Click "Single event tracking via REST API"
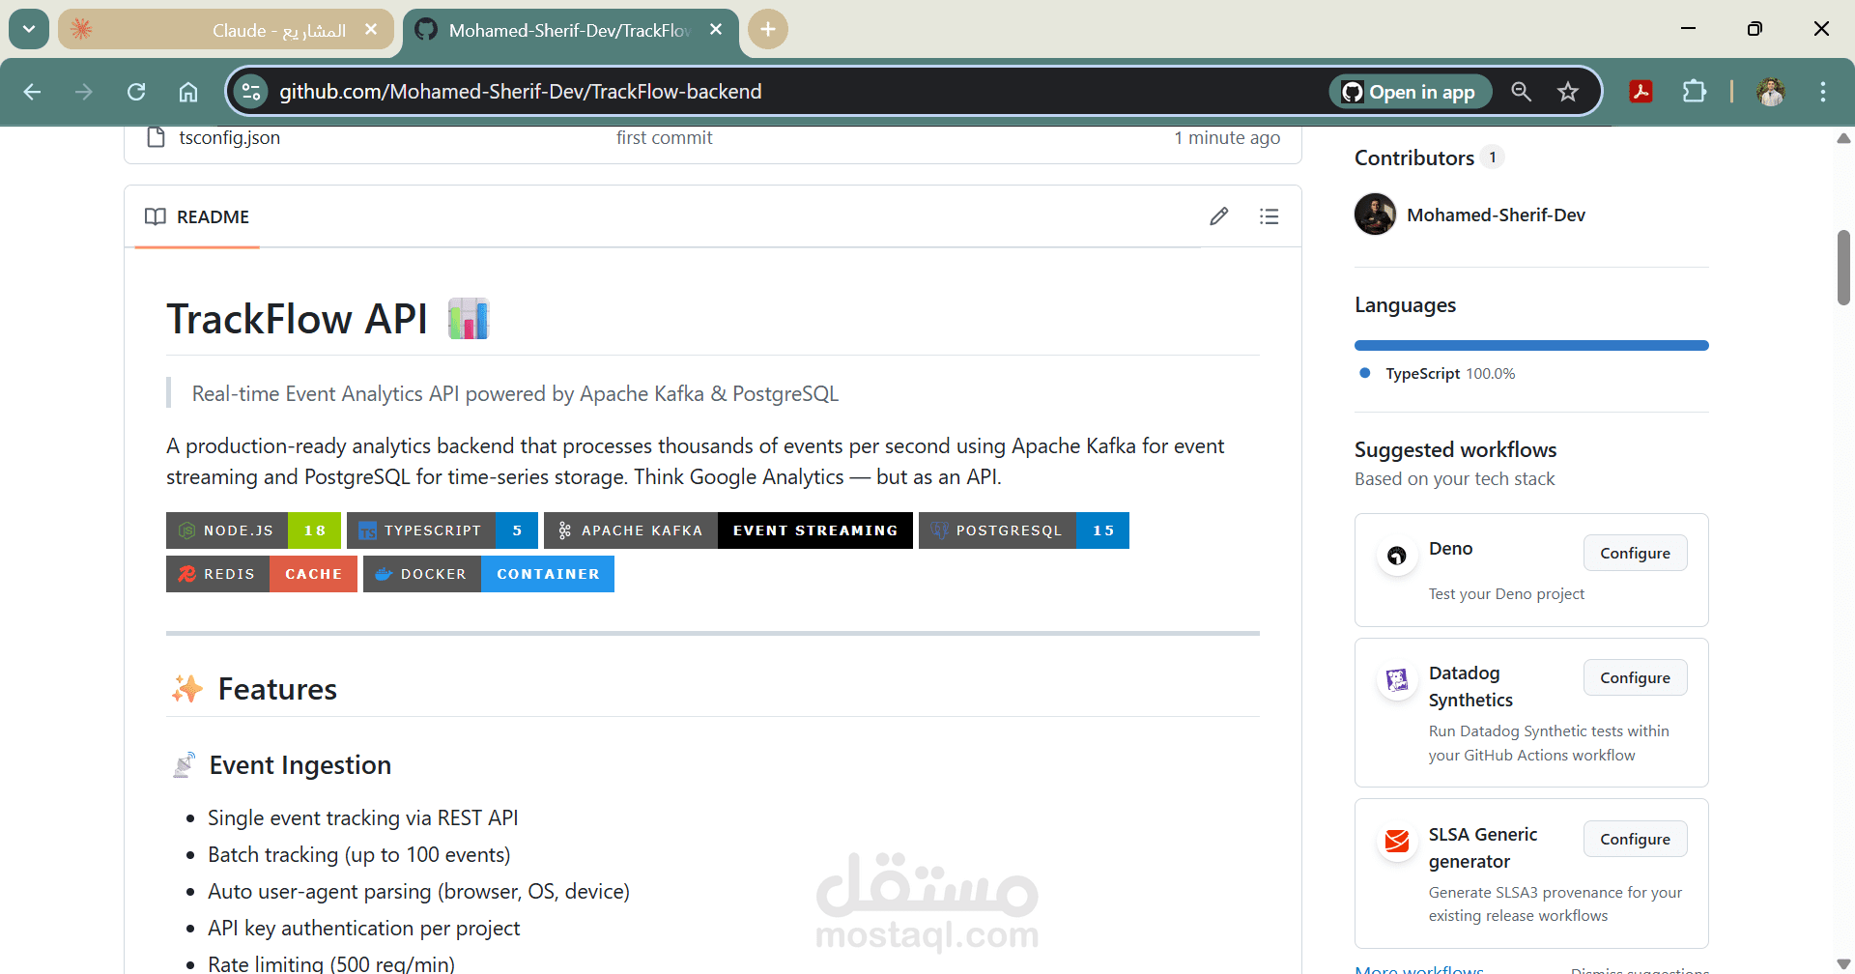 point(362,817)
